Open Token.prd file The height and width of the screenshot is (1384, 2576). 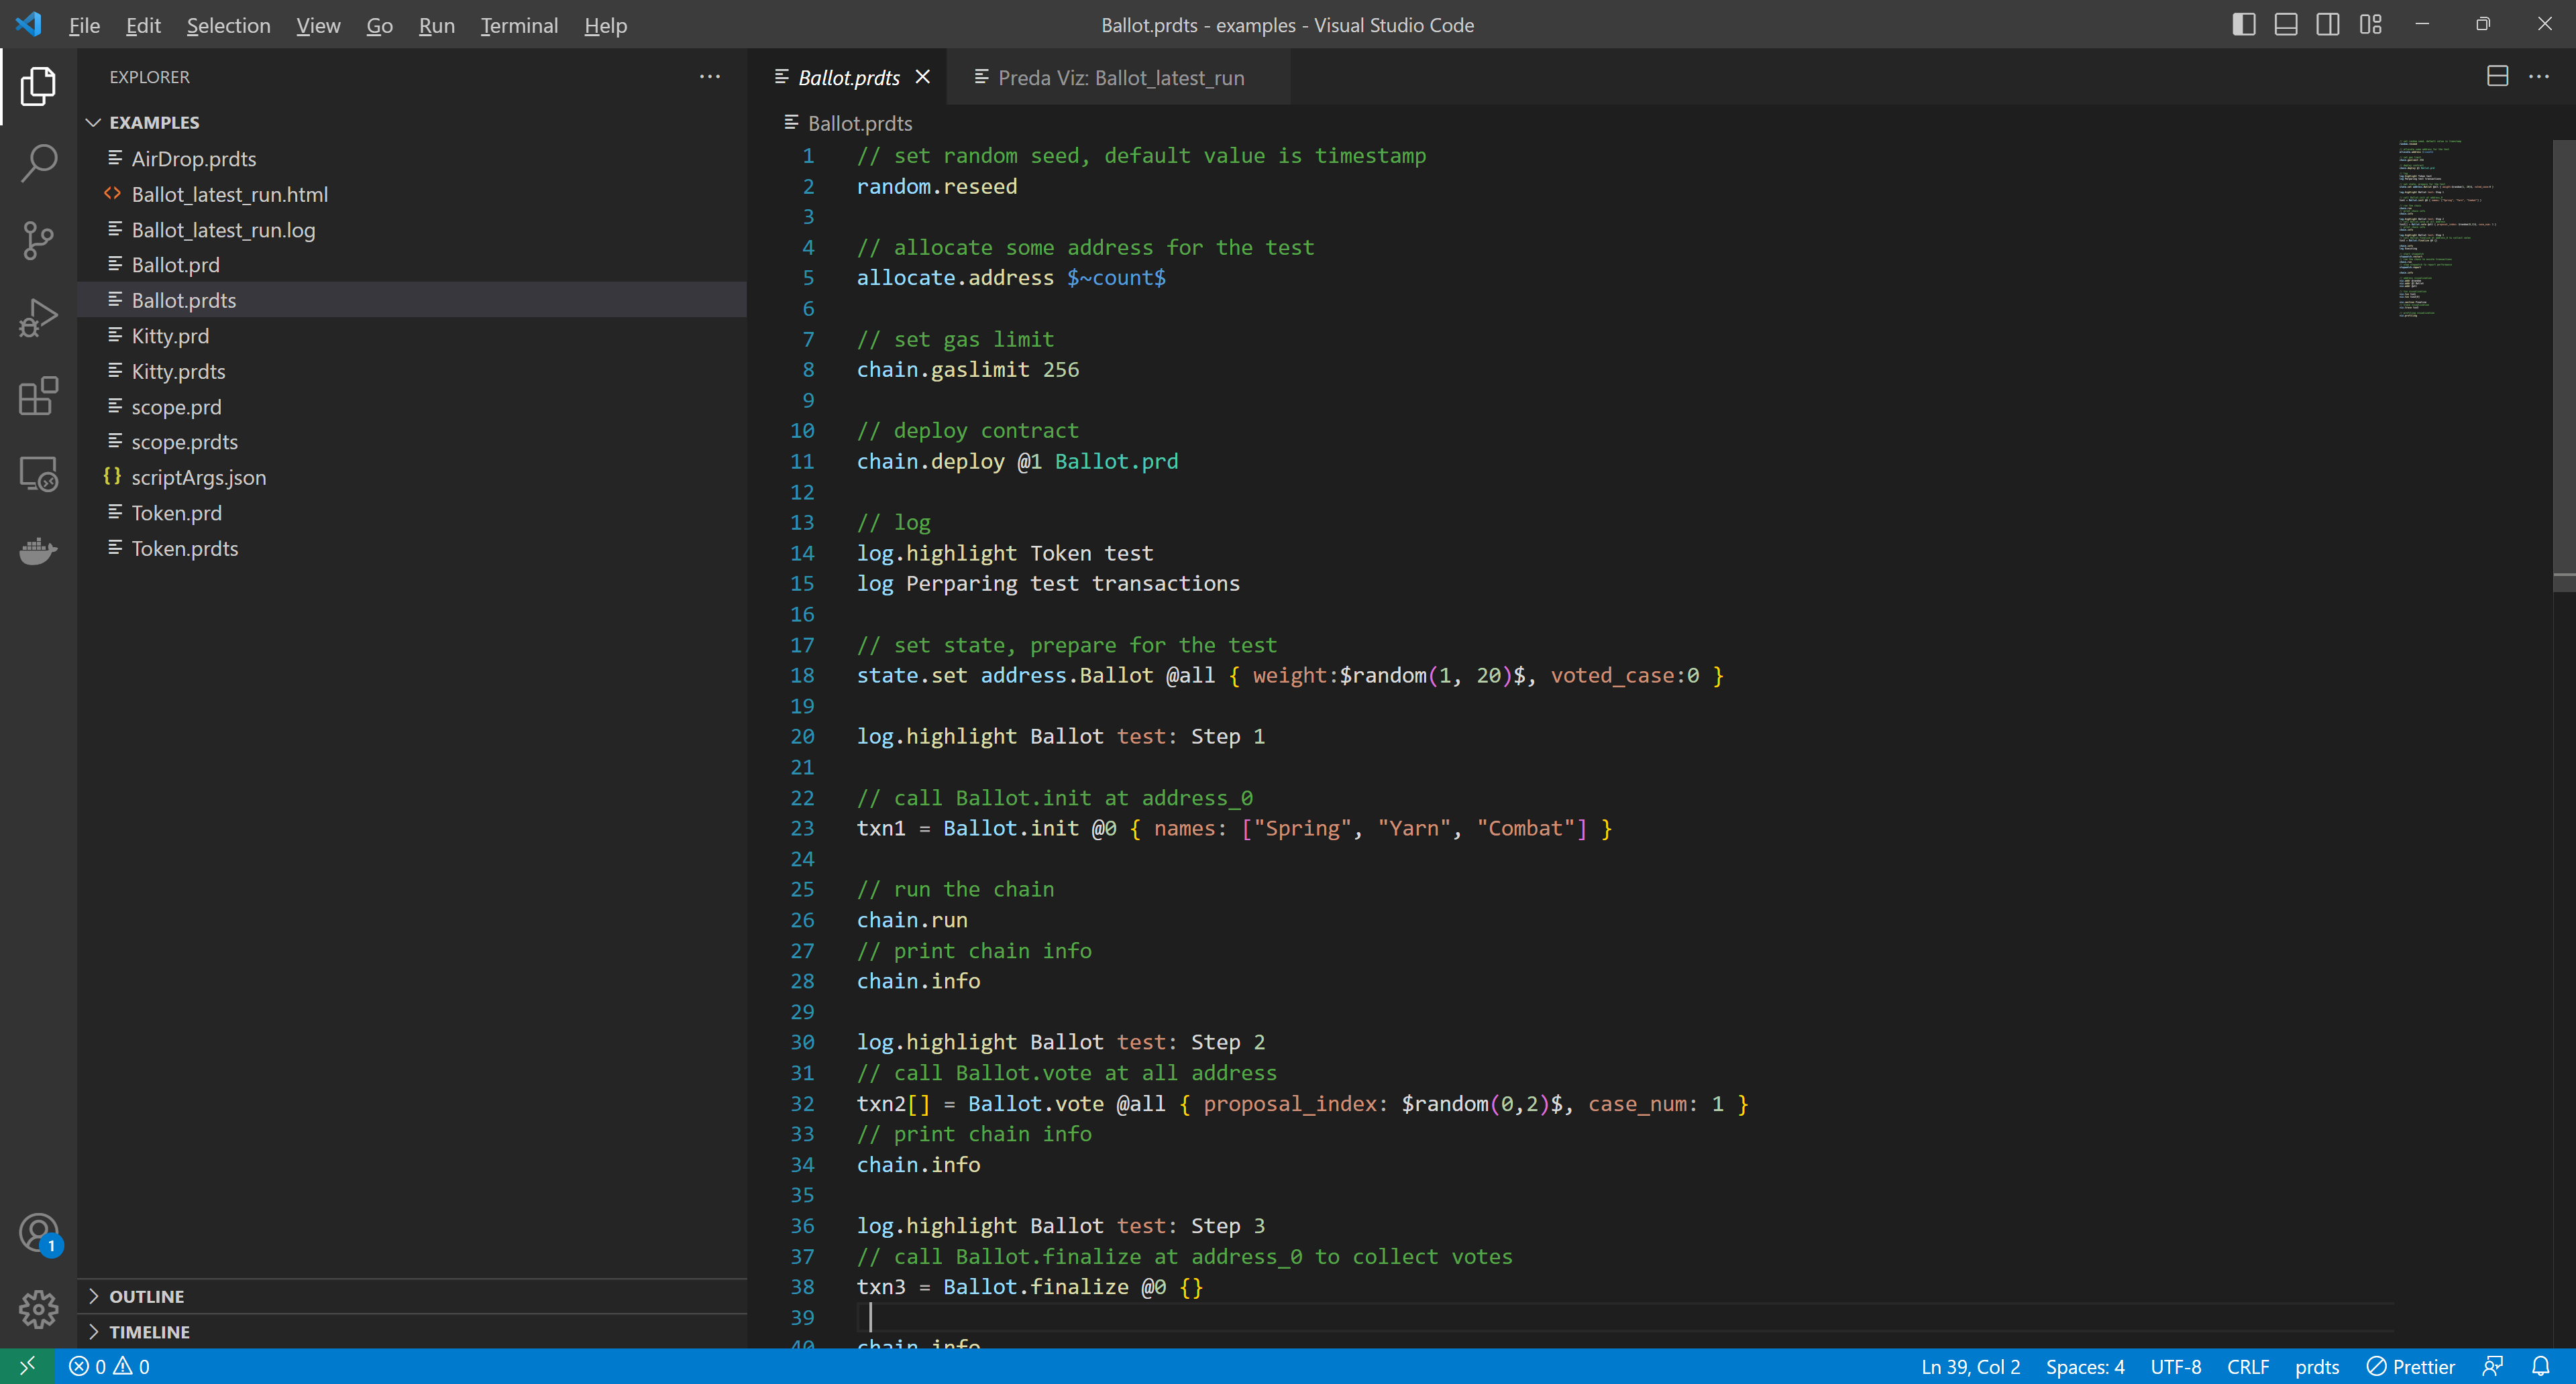click(412, 512)
